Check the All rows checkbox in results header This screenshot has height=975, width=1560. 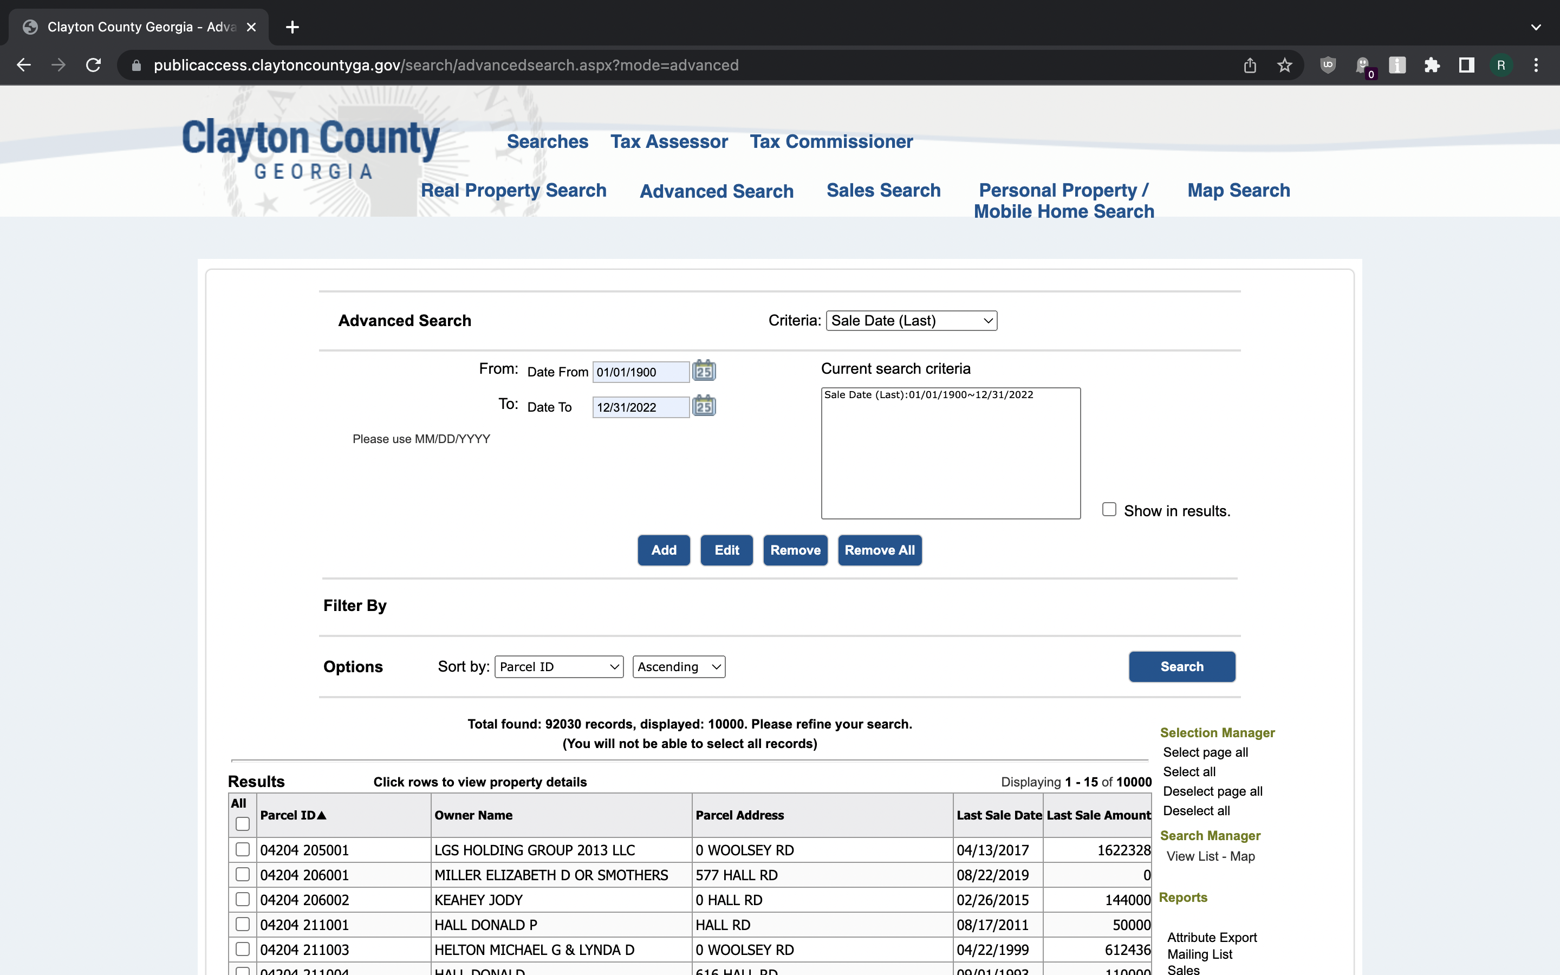click(242, 824)
